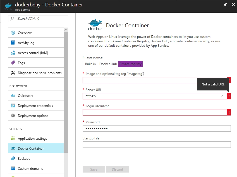Screen dimensions: 237x177
Task: Click the Custom domains icon
Action: (13, 168)
